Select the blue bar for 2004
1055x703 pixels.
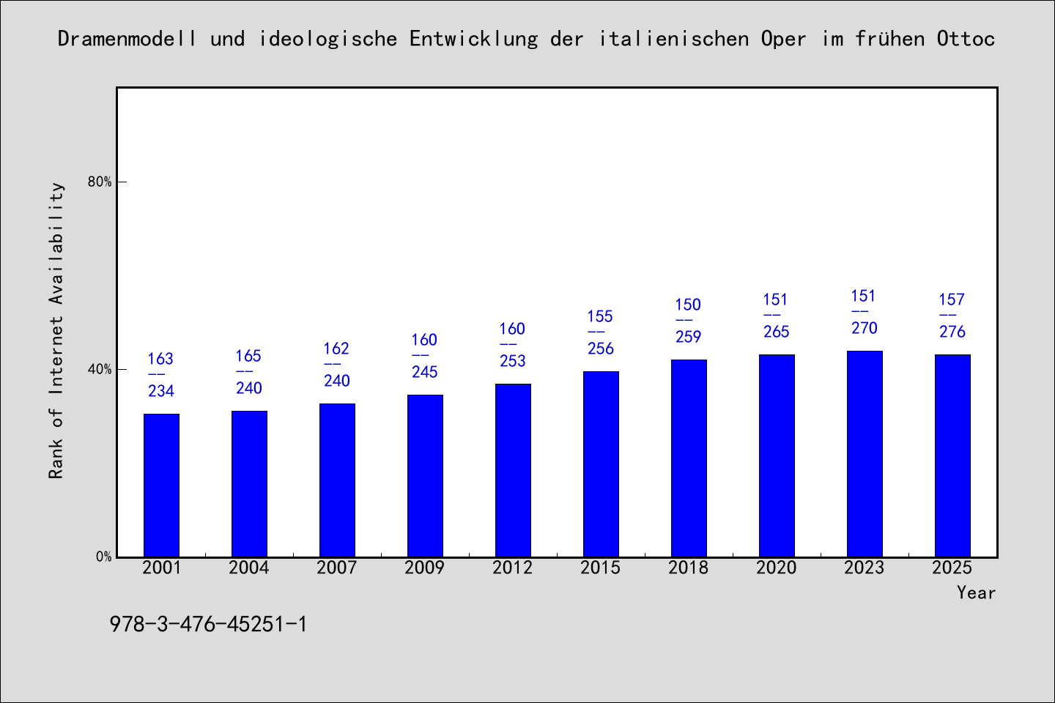(x=249, y=483)
